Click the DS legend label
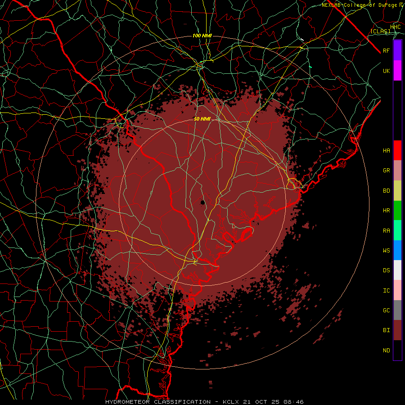The image size is (405, 405). point(387,270)
